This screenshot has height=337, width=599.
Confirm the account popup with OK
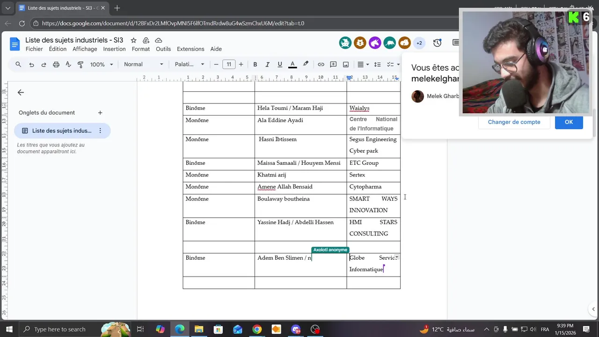click(x=569, y=122)
